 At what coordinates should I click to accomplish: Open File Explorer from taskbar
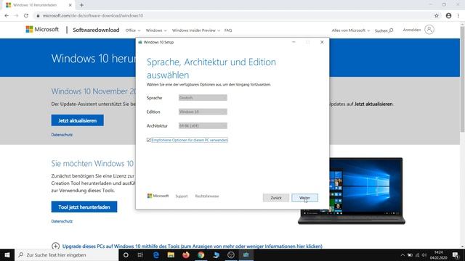click(171, 254)
